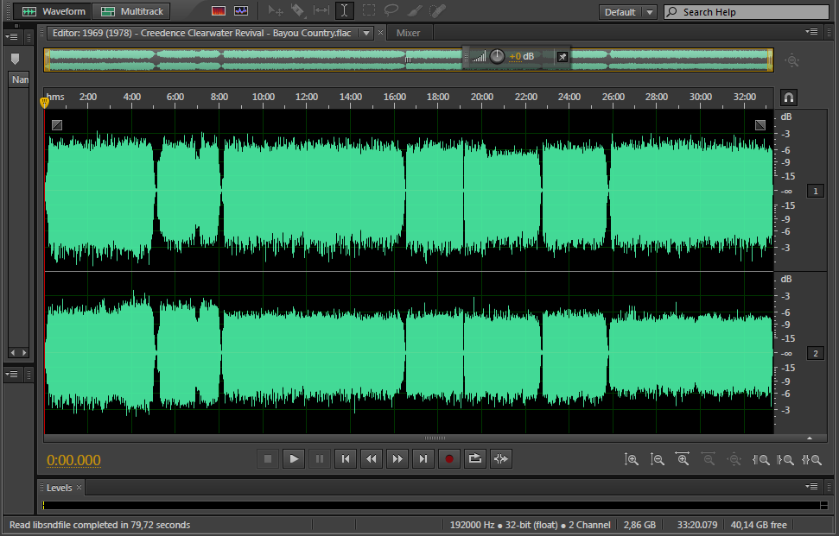
Task: Toggle the HUD pin button
Action: (x=563, y=57)
